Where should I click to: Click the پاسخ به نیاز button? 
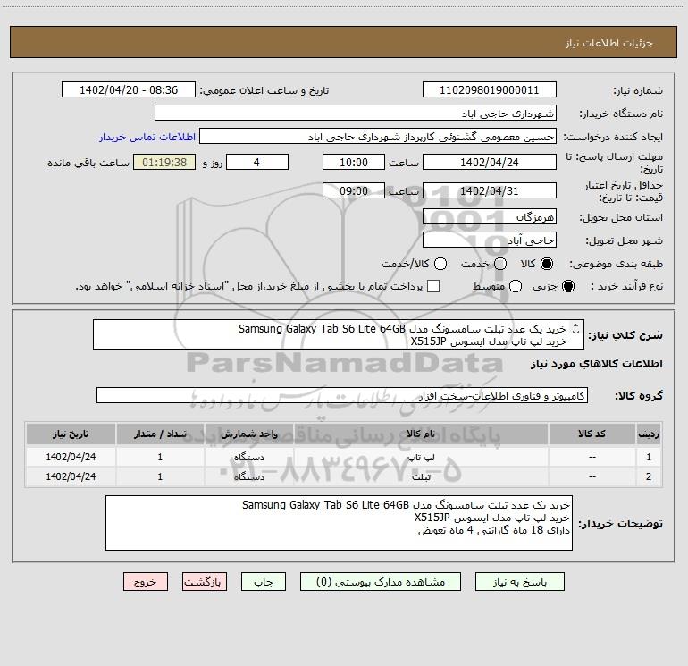(x=519, y=582)
